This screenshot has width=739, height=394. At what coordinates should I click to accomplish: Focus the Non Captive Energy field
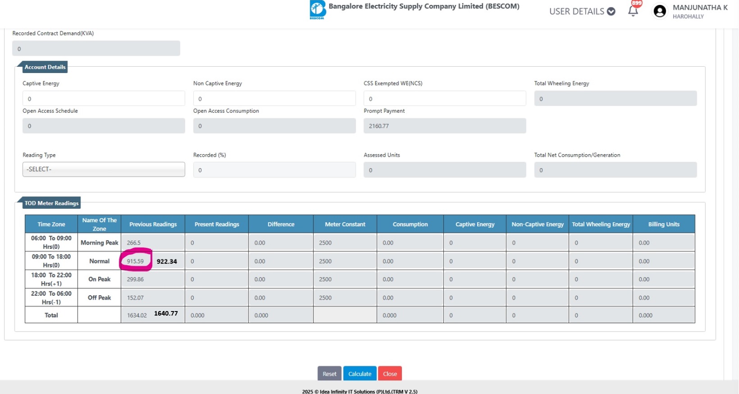[x=274, y=99]
